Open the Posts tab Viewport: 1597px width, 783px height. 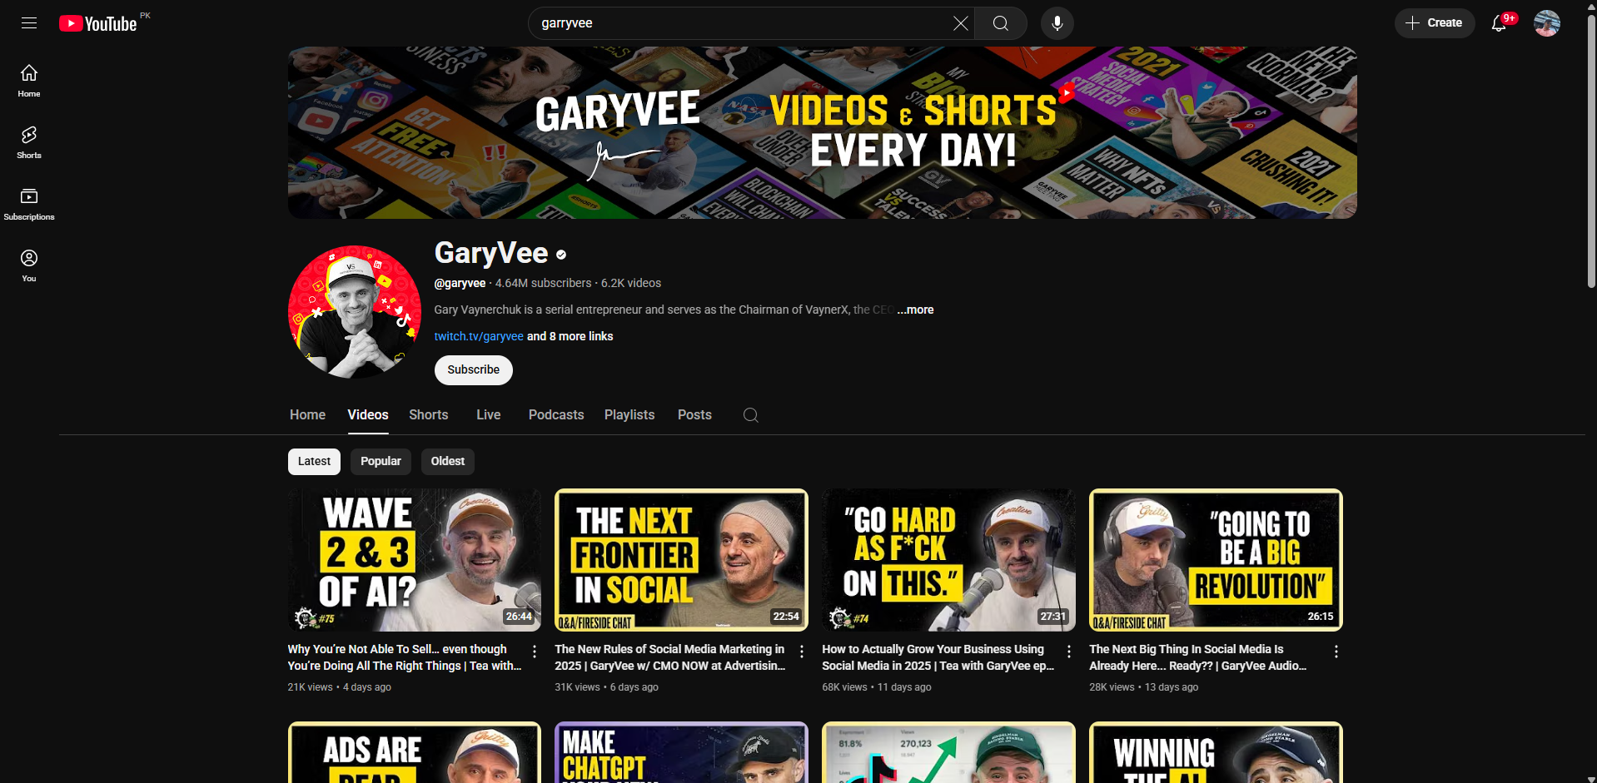point(694,415)
